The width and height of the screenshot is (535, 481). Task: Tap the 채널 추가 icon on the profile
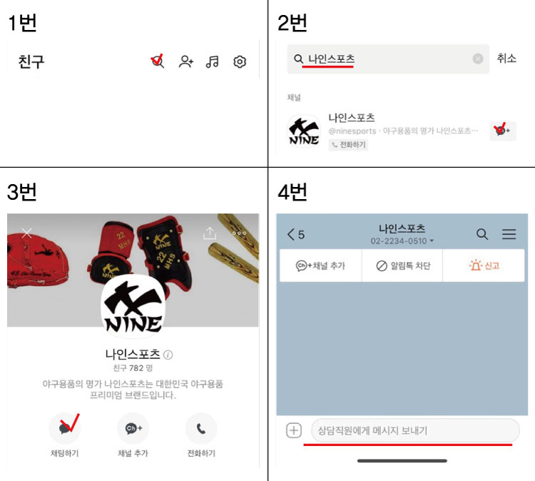(x=133, y=428)
